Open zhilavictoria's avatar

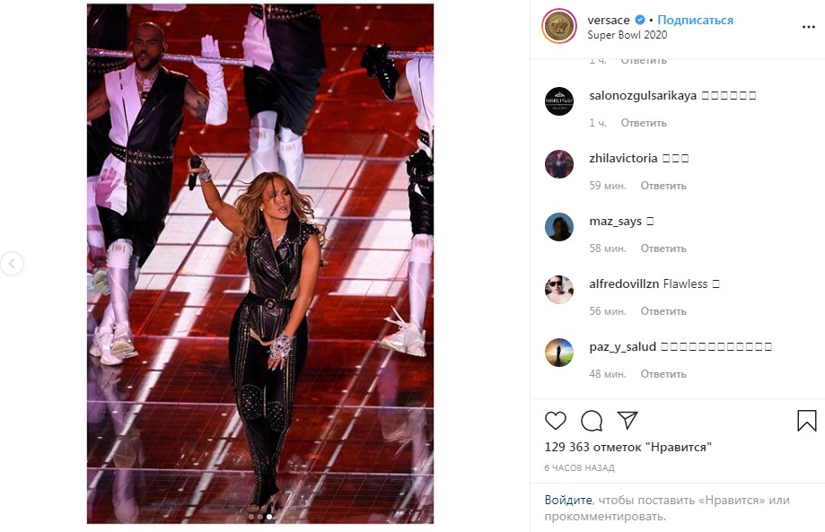pyautogui.click(x=558, y=164)
